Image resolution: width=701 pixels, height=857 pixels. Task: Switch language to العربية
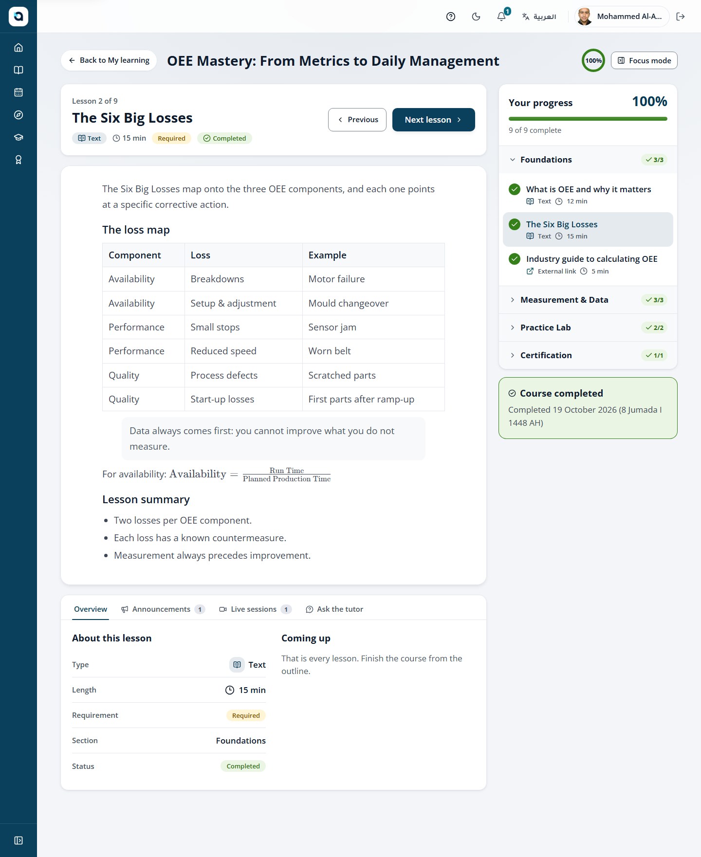[539, 17]
